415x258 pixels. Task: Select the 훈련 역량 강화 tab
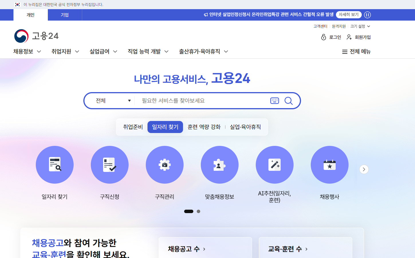pos(204,127)
